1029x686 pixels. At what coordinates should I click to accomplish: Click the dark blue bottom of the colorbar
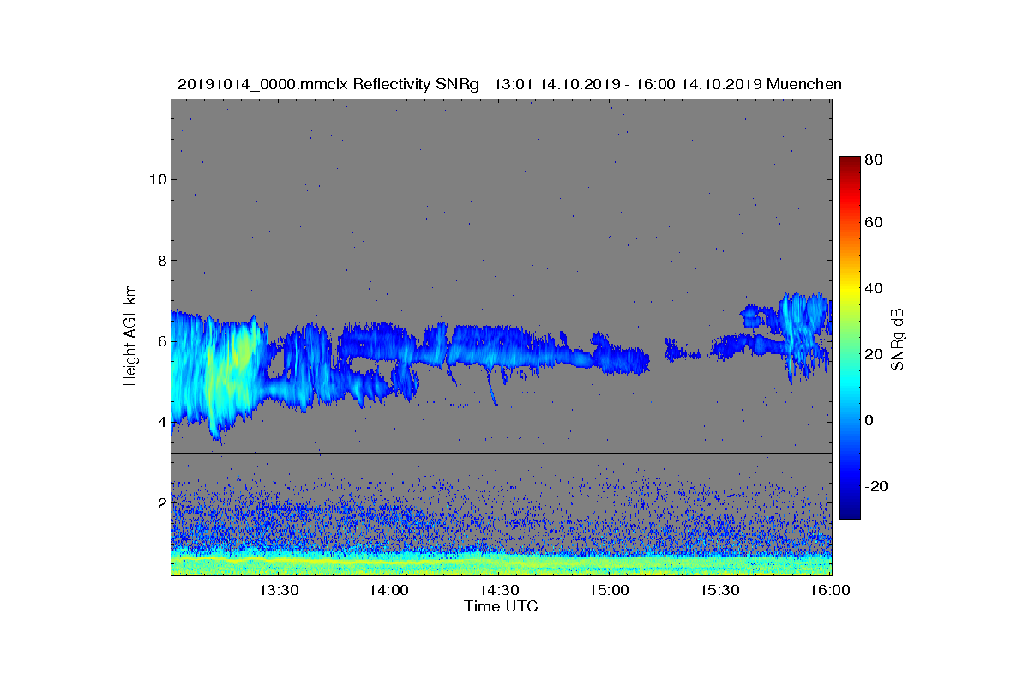pyautogui.click(x=850, y=512)
